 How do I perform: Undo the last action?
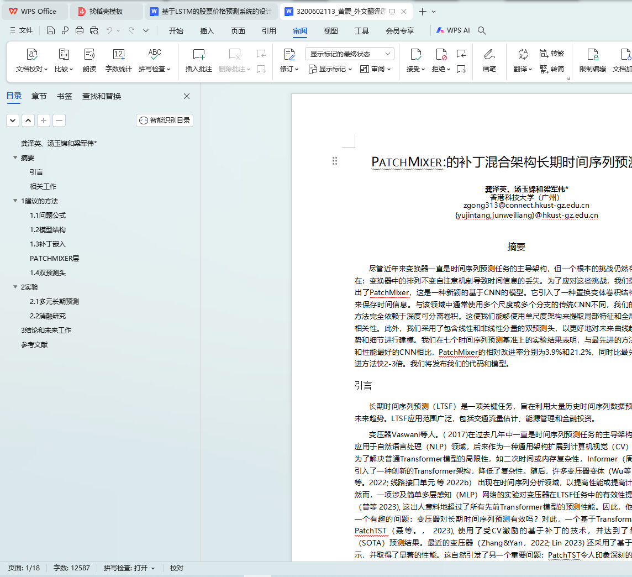109,30
